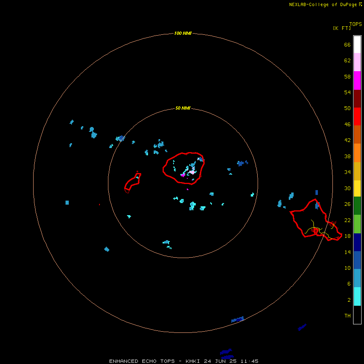Viewport: 364px width, 364px height.
Task: Click the legend value '18'
Action: click(347, 236)
